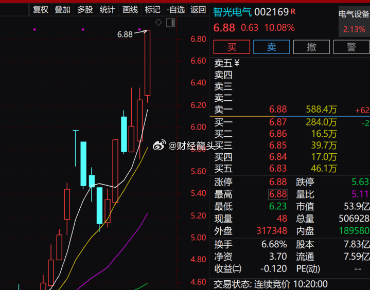Open the 统计 statistics tool

(108, 10)
